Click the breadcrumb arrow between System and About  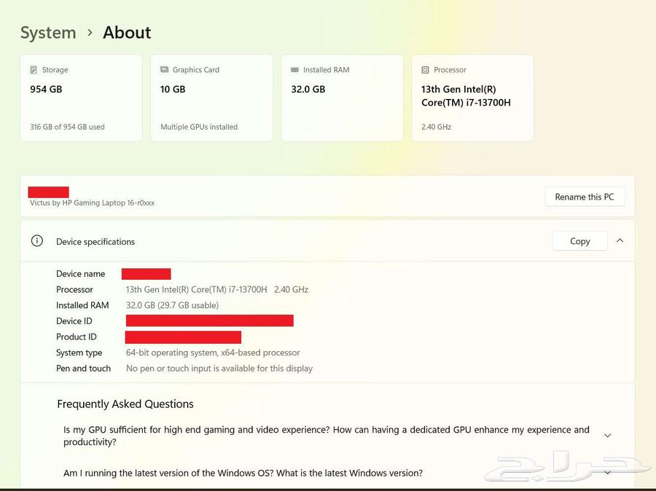(x=90, y=33)
